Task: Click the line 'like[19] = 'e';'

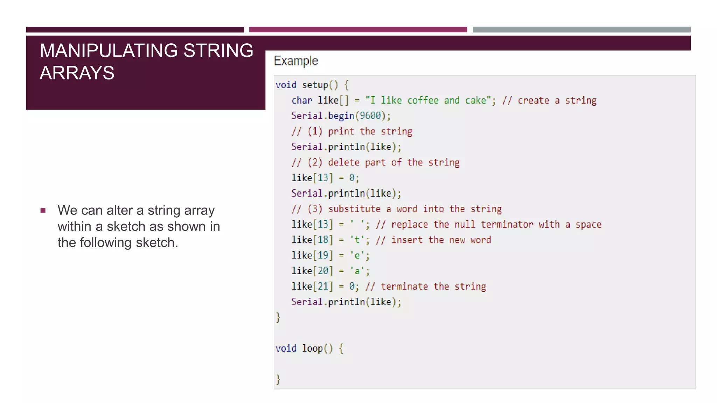Action: [330, 255]
